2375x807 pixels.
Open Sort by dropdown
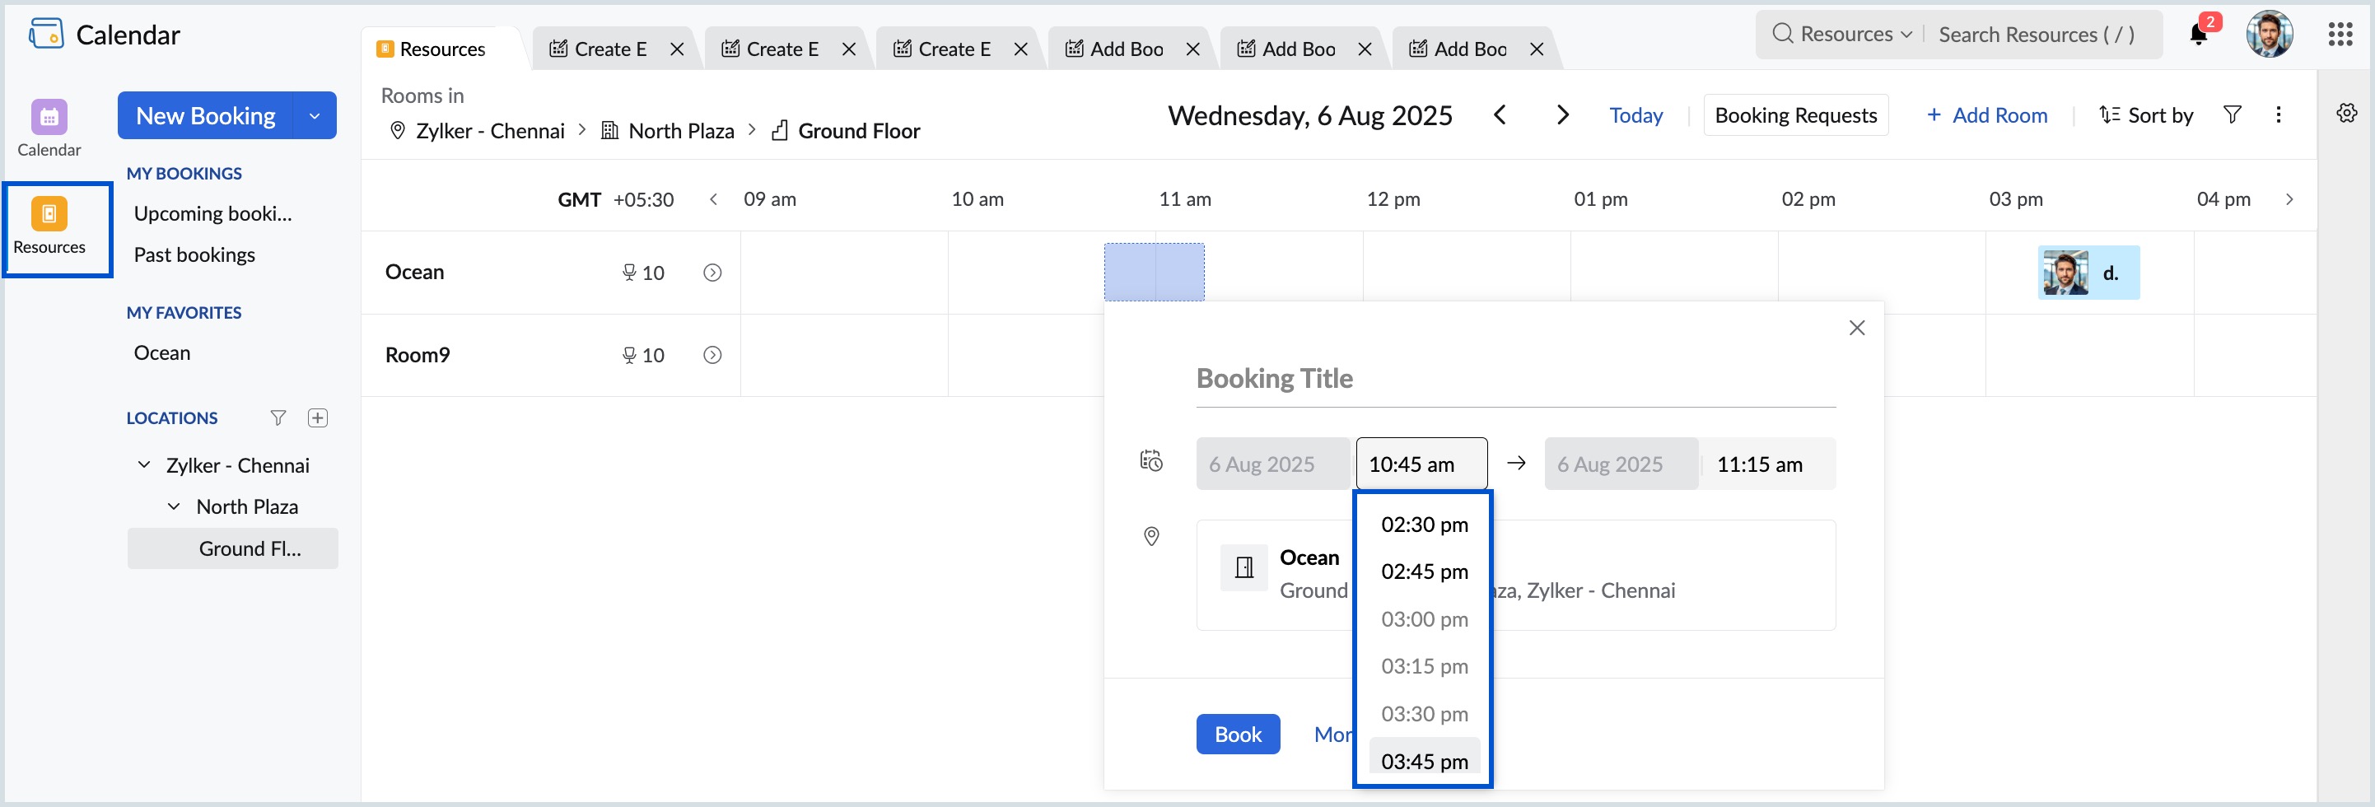point(2146,114)
